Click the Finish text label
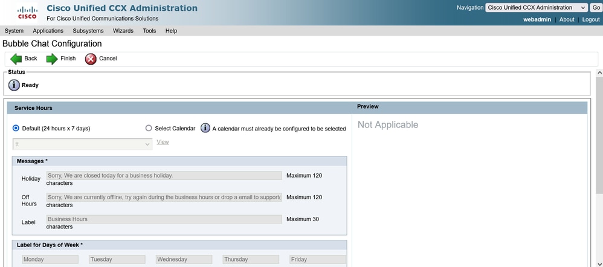 click(x=68, y=59)
